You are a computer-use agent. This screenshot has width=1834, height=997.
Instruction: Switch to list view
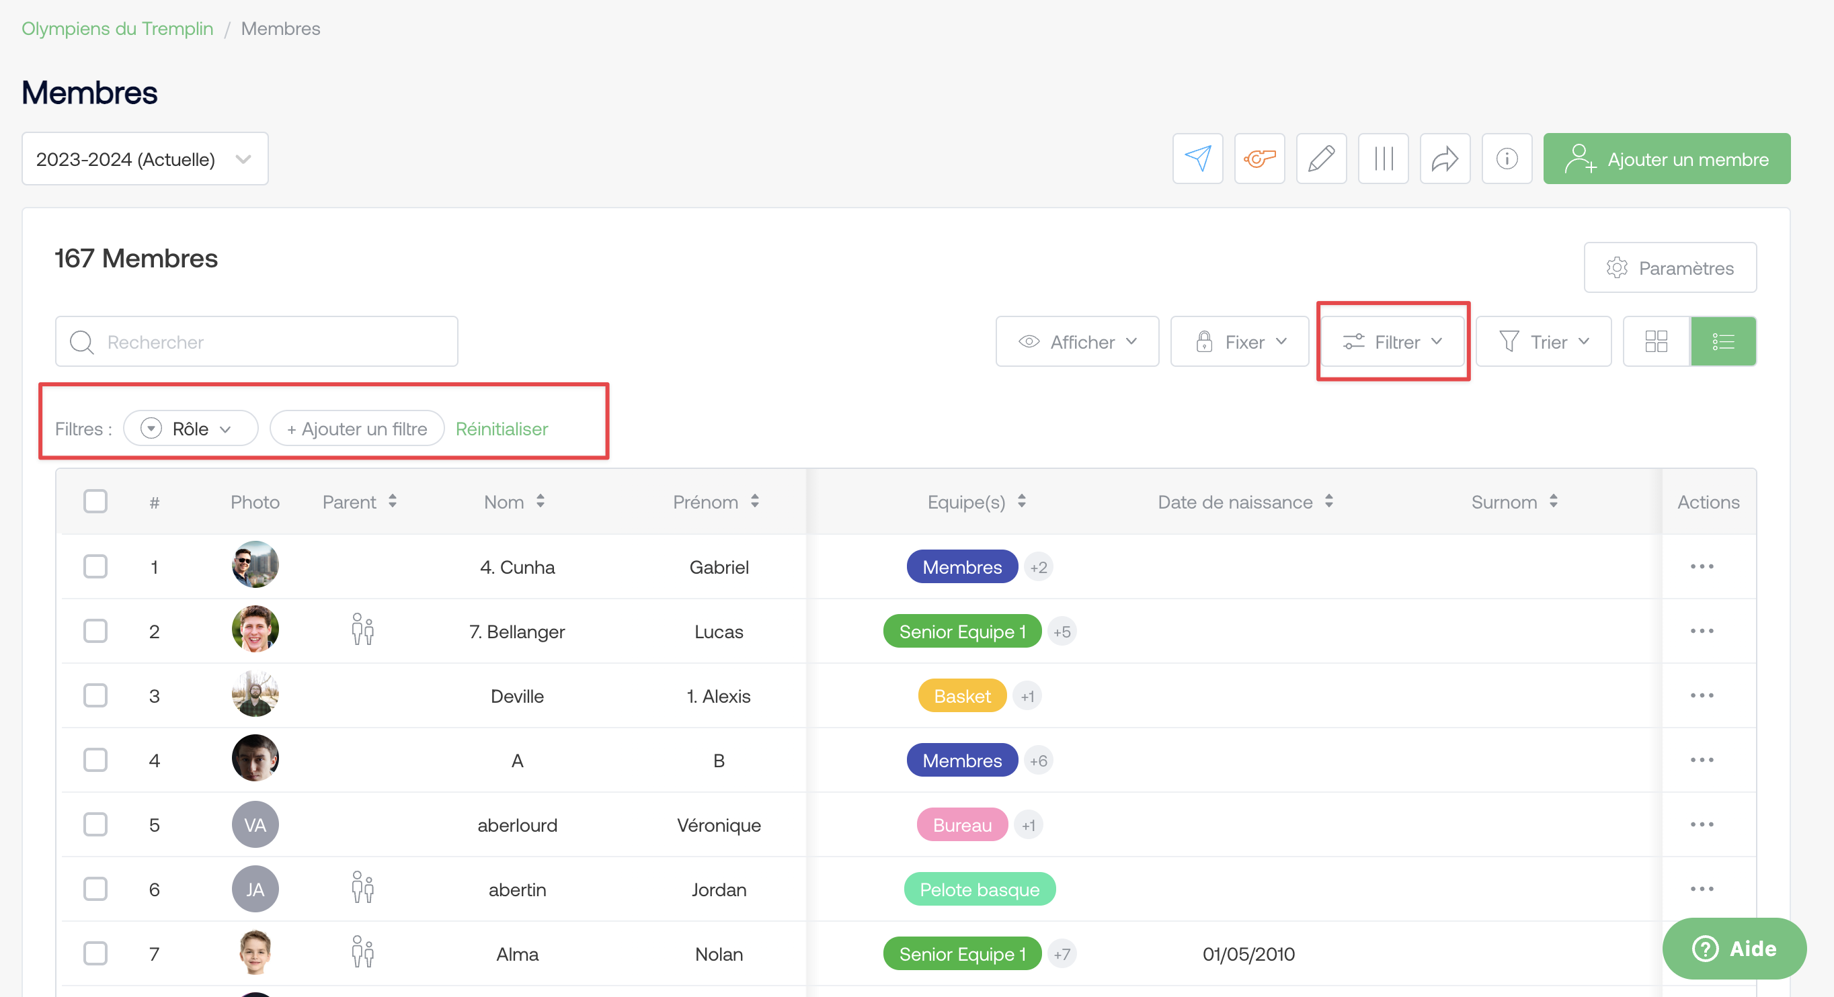coord(1724,341)
